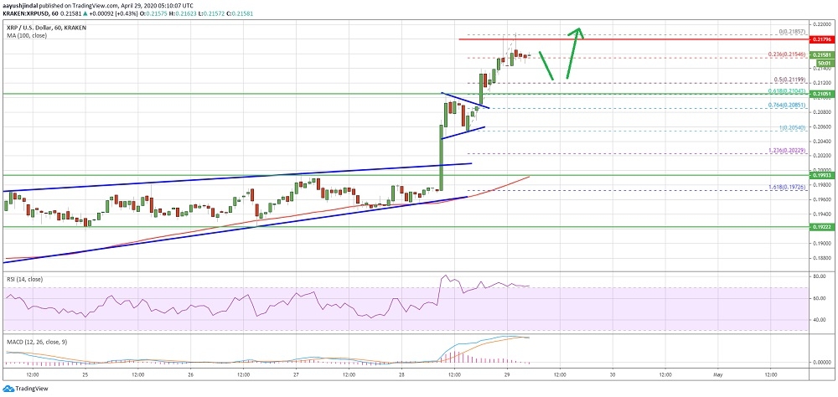Select the MA (100, close) indicator label

pos(25,35)
